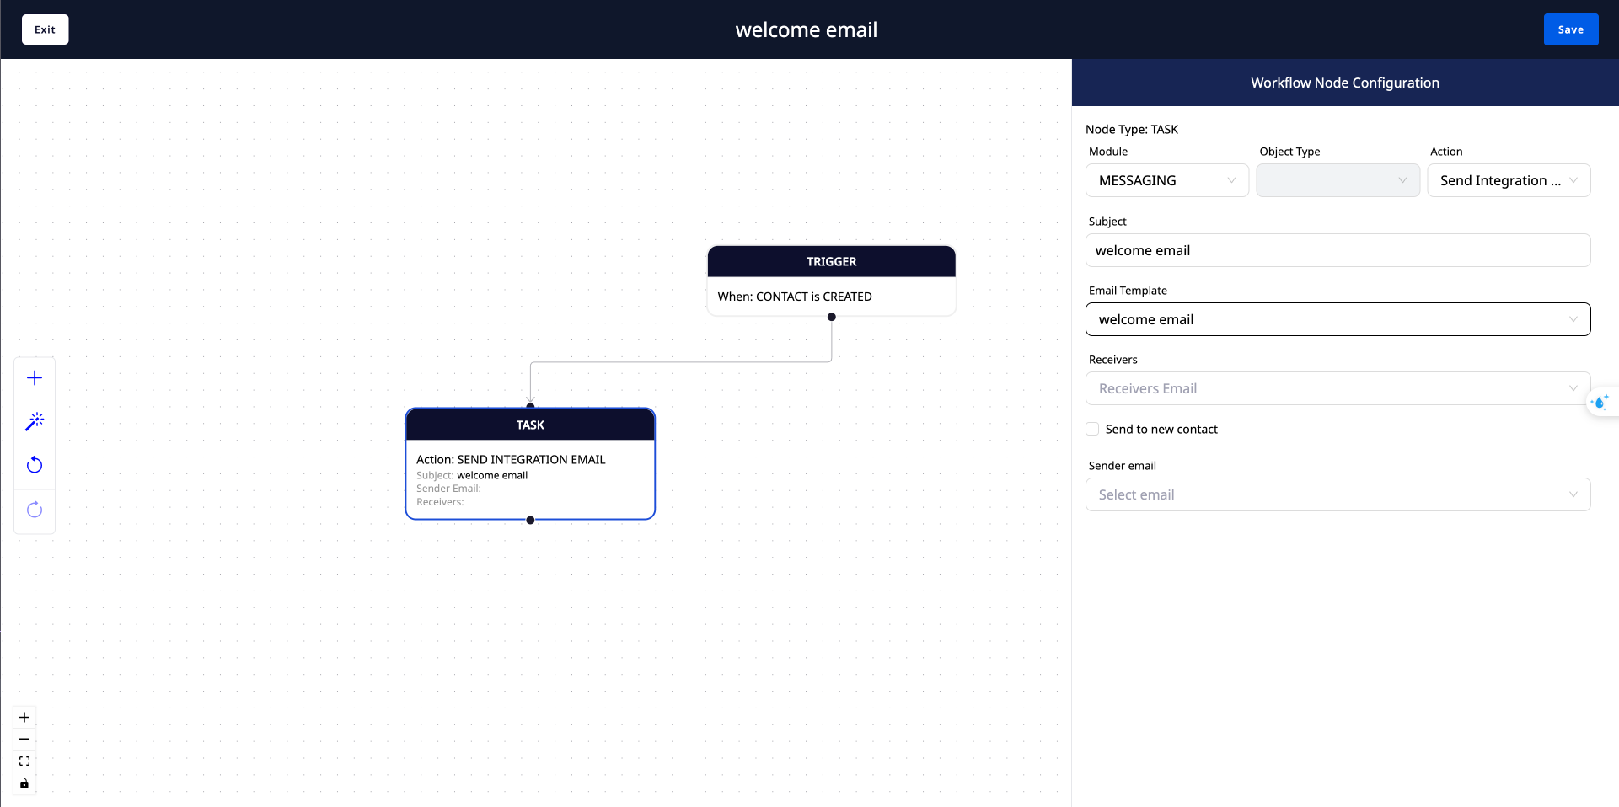Zoom in on the workflow canvas

click(24, 718)
